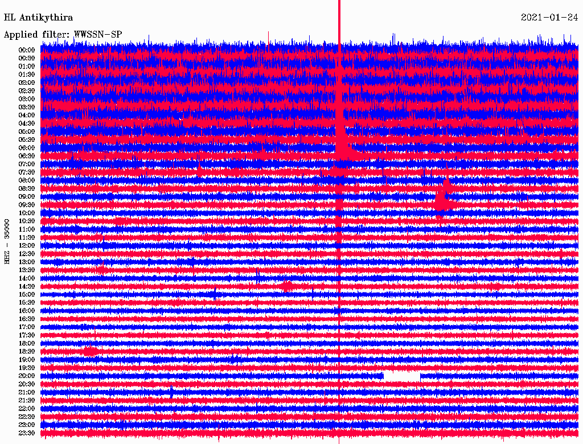Viewport: 583px width, 444px height.
Task: Click the 14:30 time label
Action: click(x=27, y=287)
